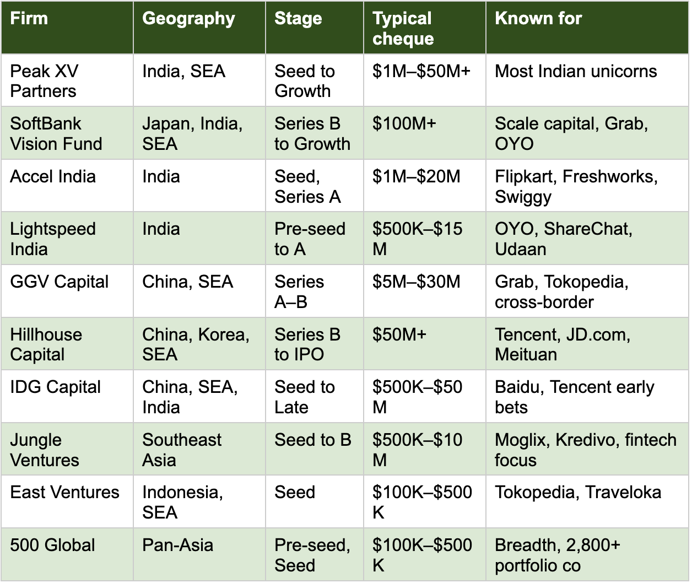This screenshot has width=692, height=583.
Task: Select the East Ventures cell
Action: coord(67,501)
